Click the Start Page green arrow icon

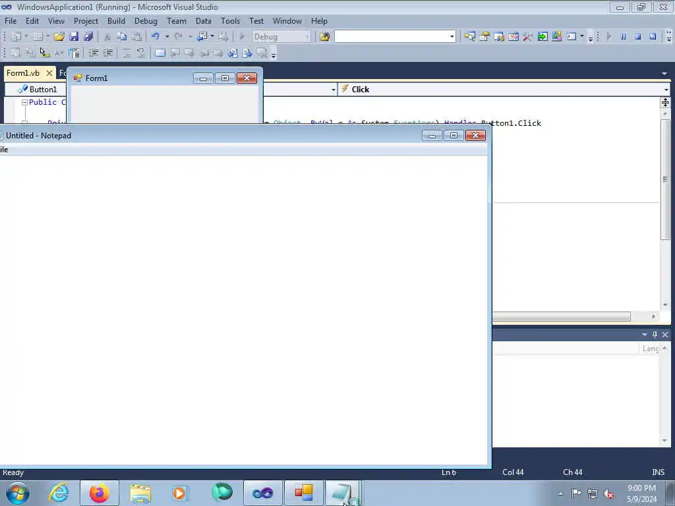click(x=543, y=37)
